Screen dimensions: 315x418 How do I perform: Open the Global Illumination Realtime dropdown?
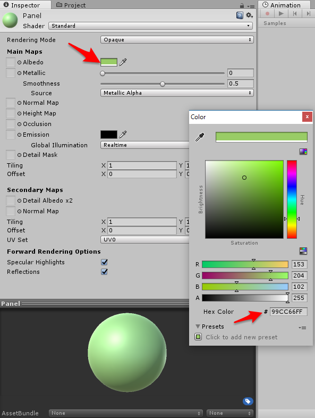point(145,145)
